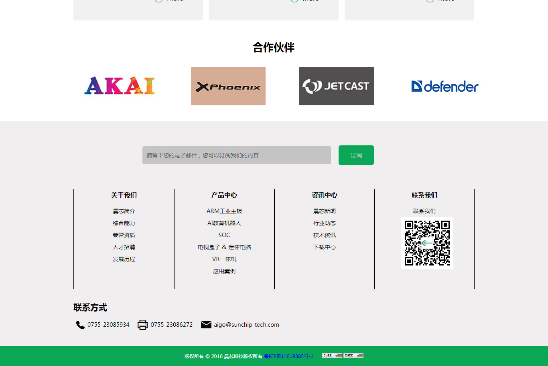Screen dimensions: 548x366
Task: Open the SOC product link
Action: coord(224,235)
